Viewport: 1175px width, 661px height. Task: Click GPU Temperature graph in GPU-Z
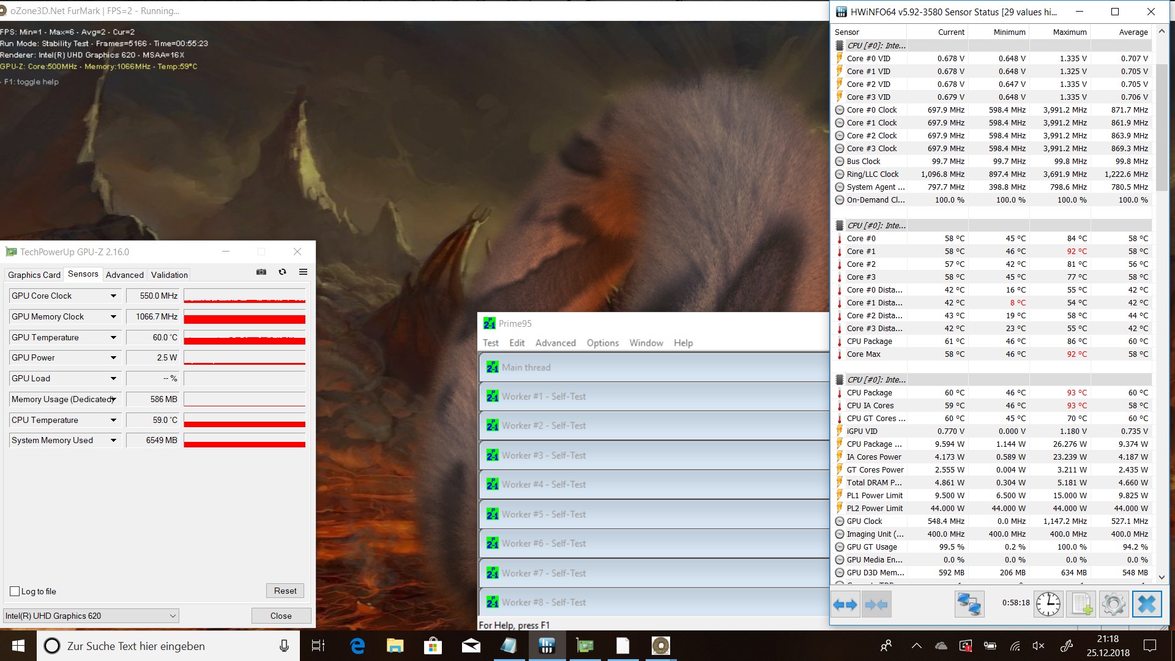[x=245, y=338]
